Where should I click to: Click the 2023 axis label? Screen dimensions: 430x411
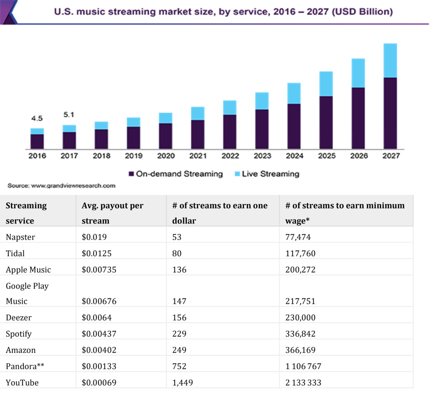coord(262,156)
